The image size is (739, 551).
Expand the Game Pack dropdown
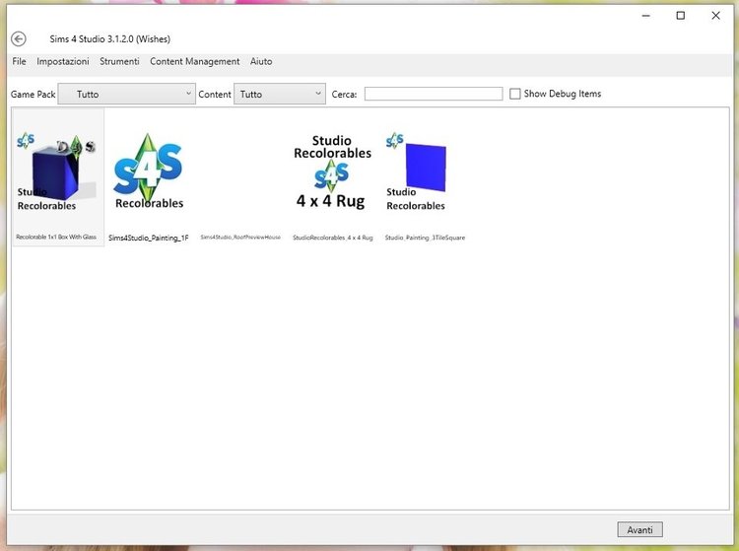[126, 94]
